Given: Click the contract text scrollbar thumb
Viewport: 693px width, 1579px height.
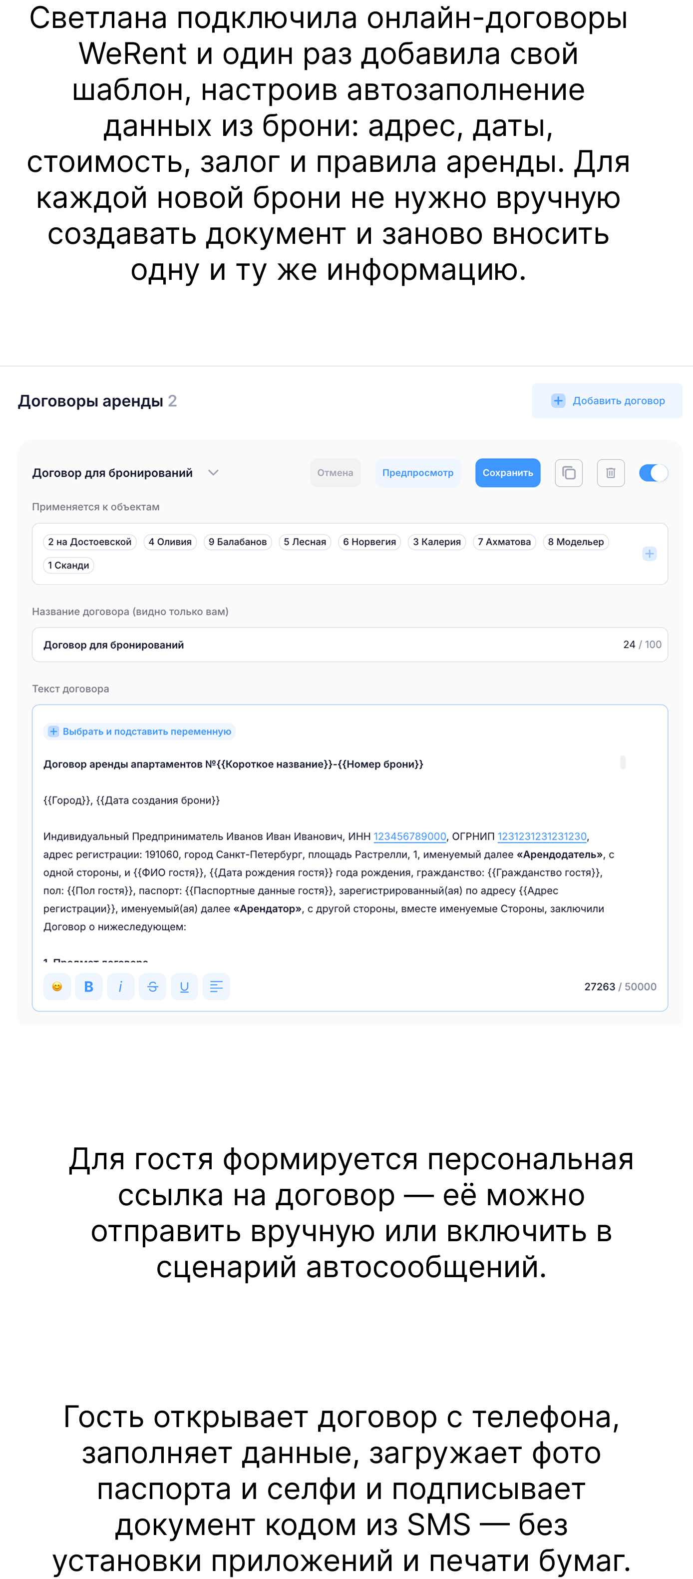Looking at the screenshot, I should [623, 762].
